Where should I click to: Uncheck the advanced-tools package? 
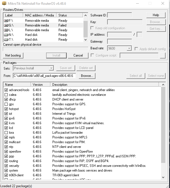click(6, 90)
